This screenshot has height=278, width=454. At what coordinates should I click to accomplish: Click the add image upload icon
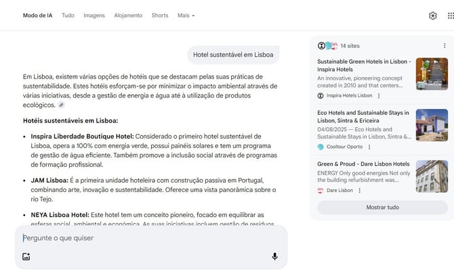coord(26,256)
